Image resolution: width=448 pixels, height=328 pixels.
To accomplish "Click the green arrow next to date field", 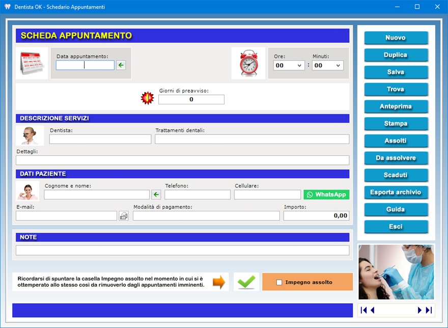I will coord(121,65).
